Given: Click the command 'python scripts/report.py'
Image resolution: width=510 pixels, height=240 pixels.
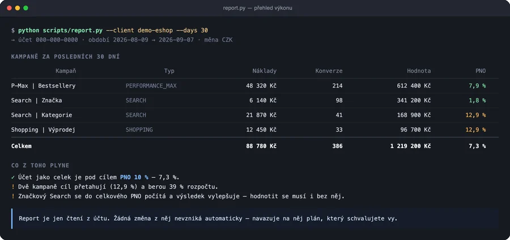Looking at the screenshot, I should pos(60,30).
